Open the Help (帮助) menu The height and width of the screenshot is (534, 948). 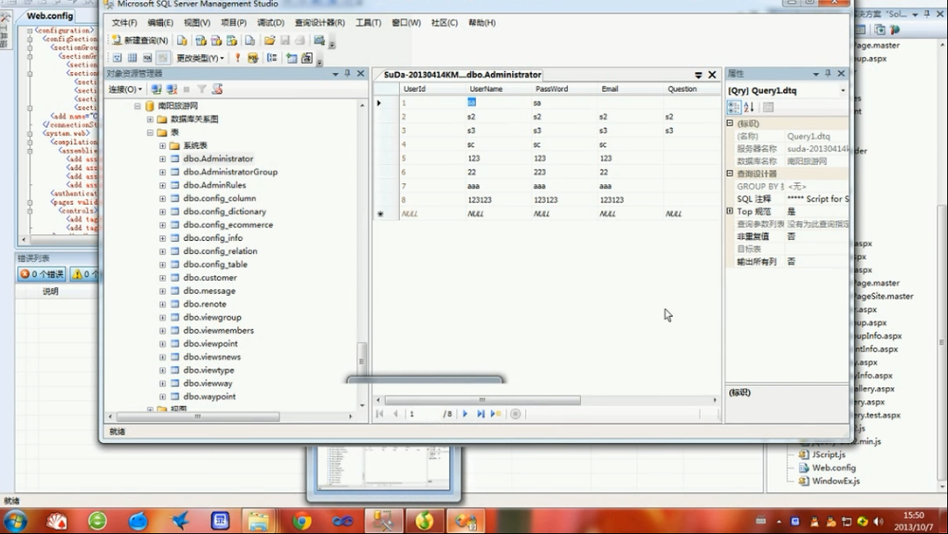[482, 23]
